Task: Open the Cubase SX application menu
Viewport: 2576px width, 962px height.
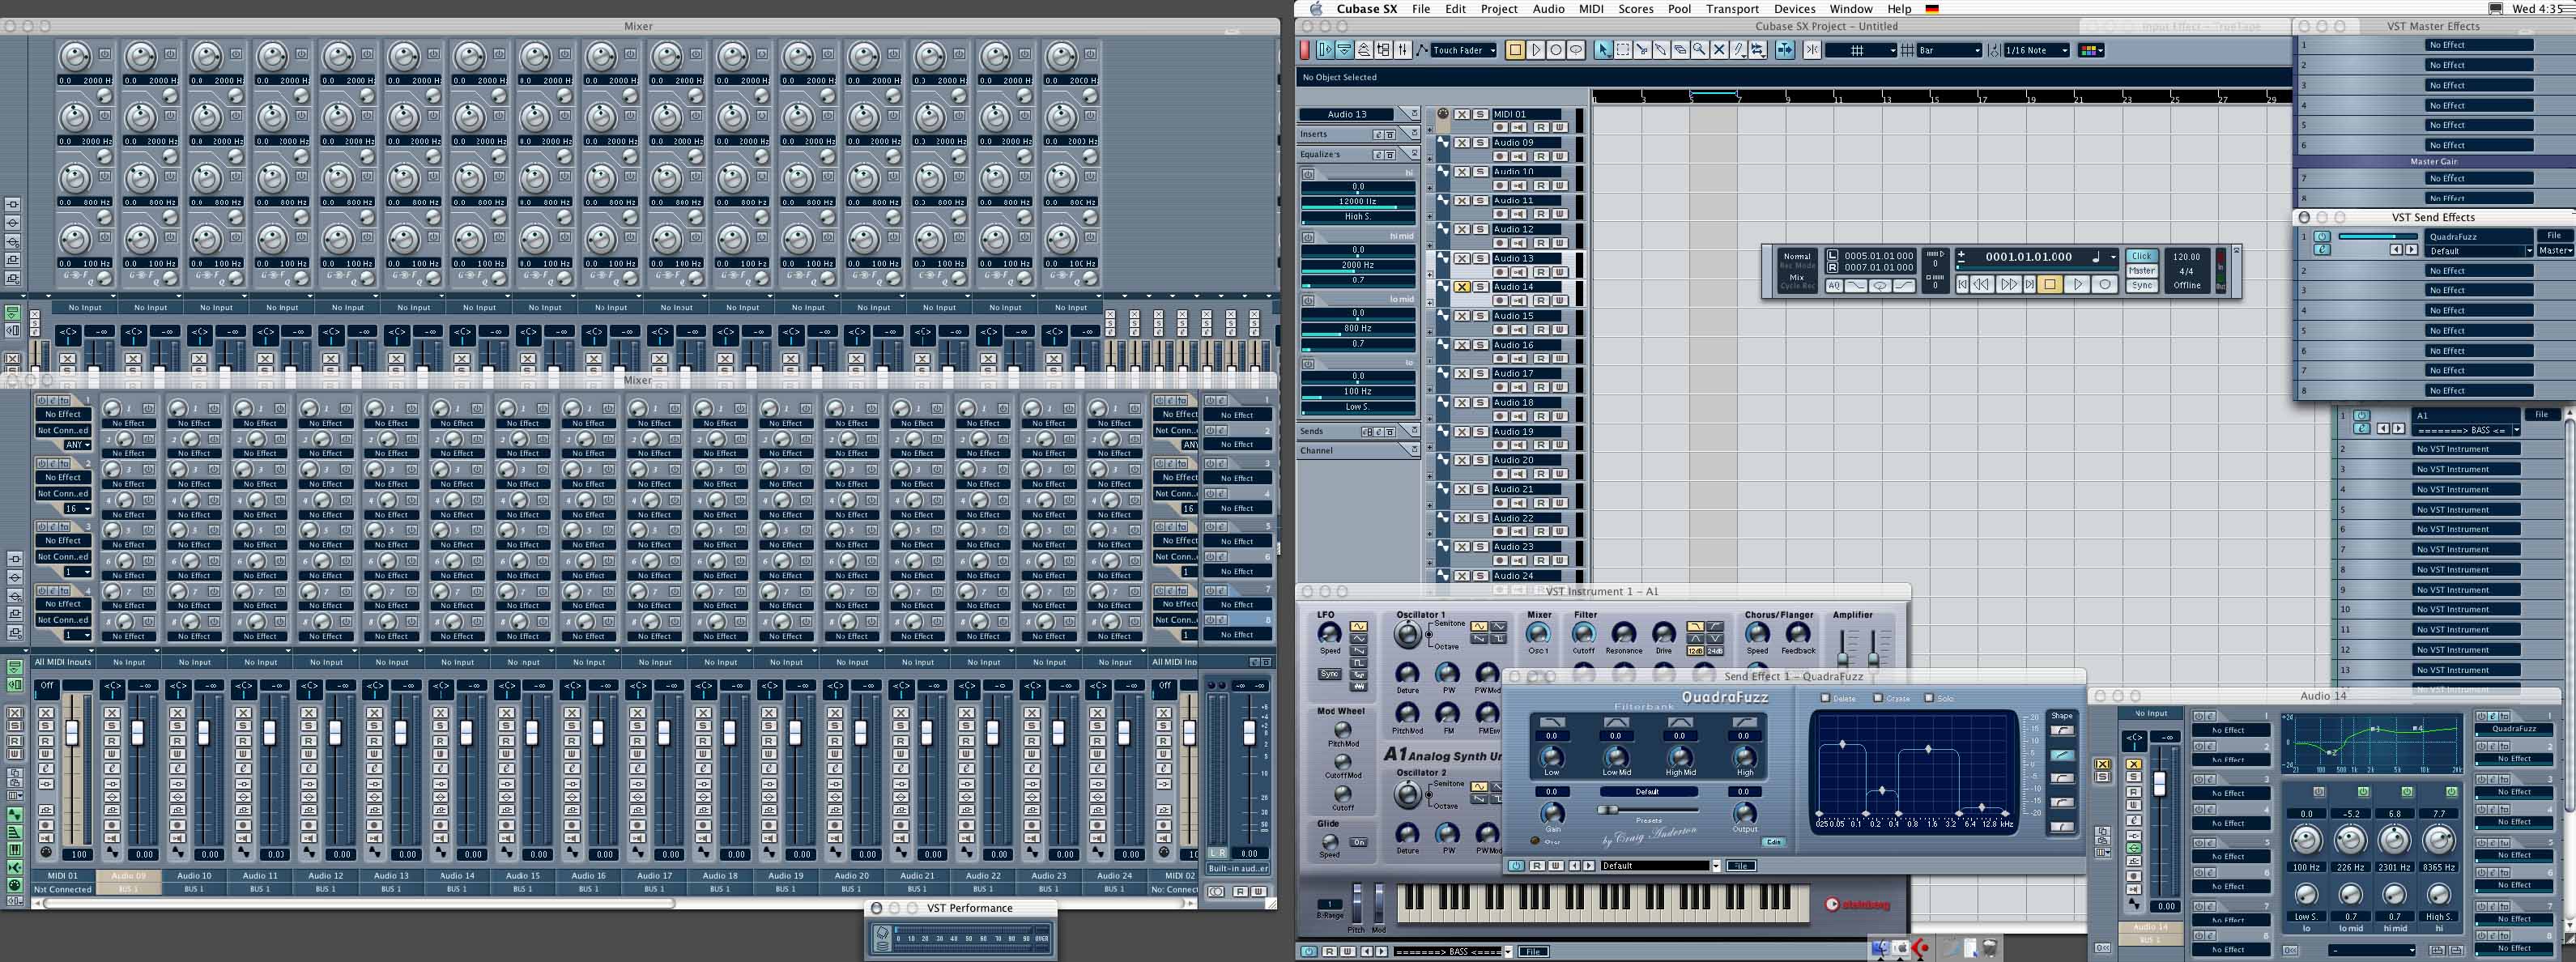Action: (x=1367, y=9)
